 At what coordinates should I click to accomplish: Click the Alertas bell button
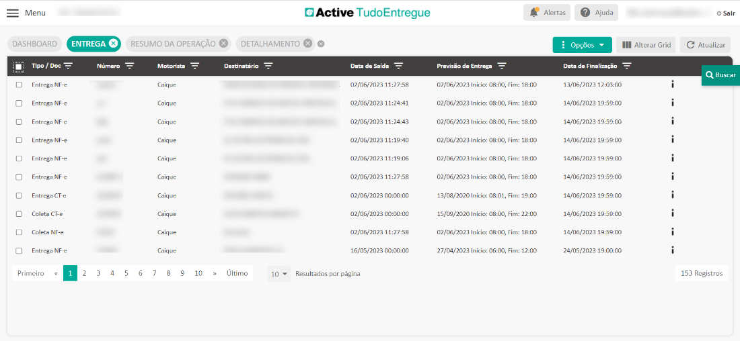[547, 13]
